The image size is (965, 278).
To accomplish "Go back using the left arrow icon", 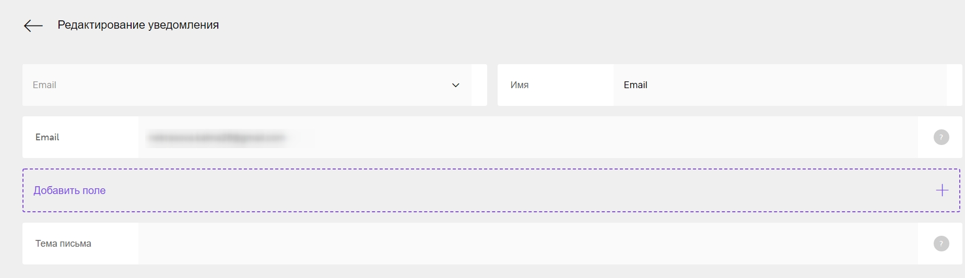I will pyautogui.click(x=33, y=26).
